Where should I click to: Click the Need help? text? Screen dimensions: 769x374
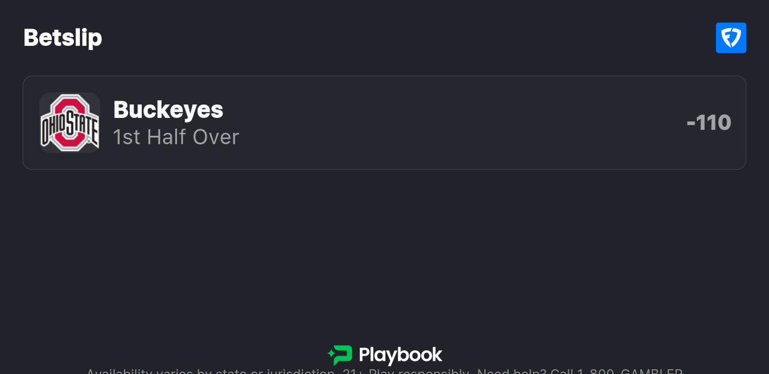512,372
